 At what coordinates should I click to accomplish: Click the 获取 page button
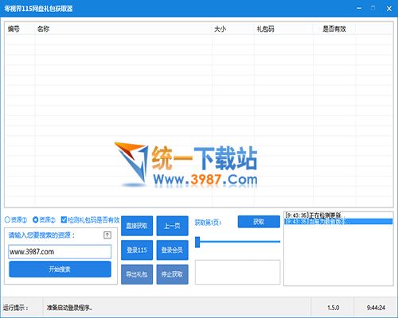pos(259,222)
